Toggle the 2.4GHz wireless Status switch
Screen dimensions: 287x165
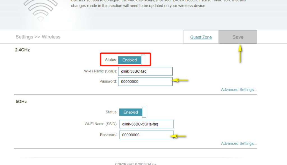pyautogui.click(x=132, y=60)
